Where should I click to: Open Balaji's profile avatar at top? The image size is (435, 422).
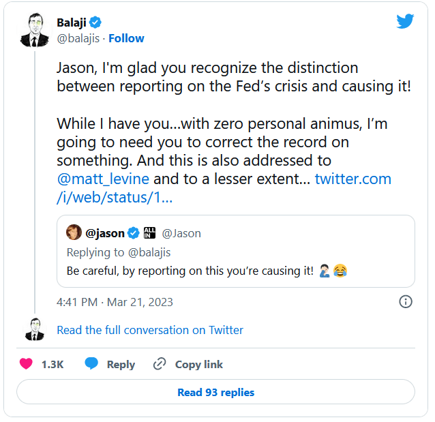35,30
